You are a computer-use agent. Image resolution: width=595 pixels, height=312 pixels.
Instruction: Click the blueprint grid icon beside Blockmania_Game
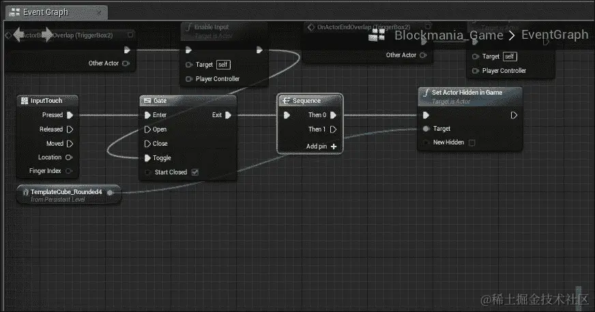point(377,35)
